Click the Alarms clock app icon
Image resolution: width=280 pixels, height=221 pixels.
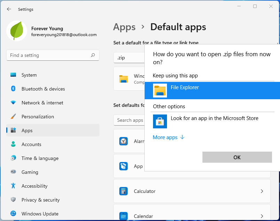pyautogui.click(x=123, y=141)
